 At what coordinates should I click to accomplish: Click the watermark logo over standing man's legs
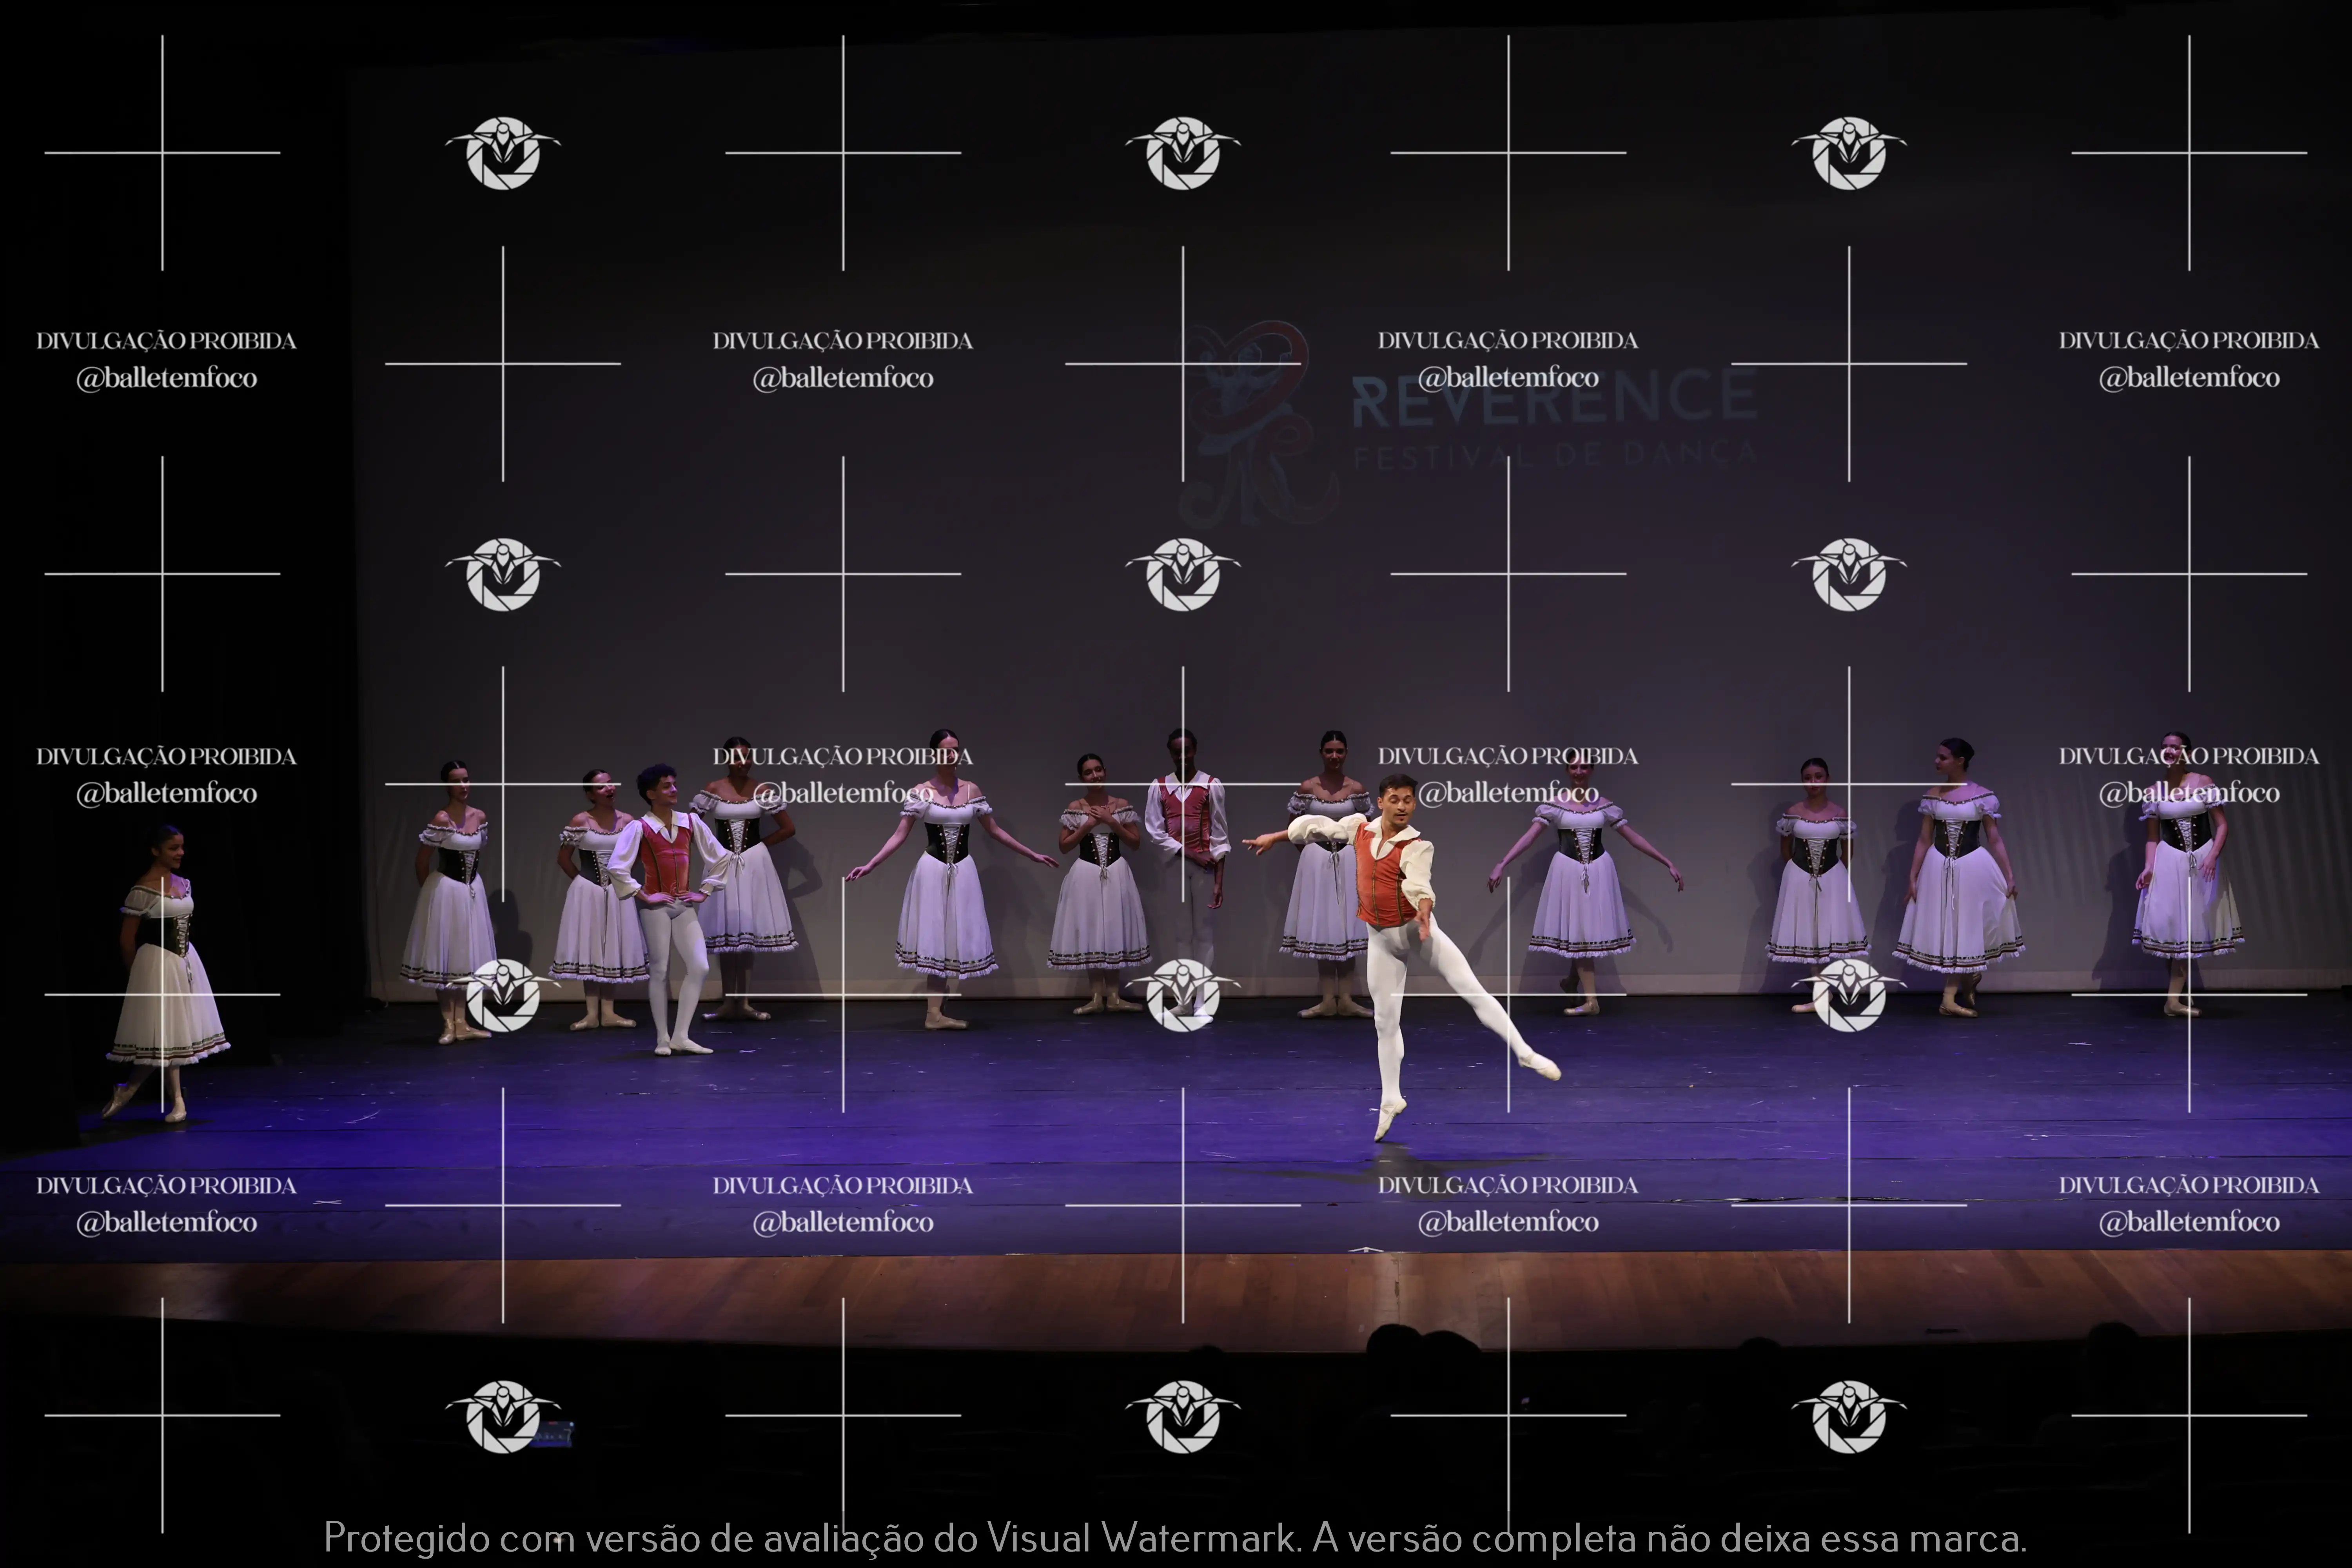tap(1183, 995)
